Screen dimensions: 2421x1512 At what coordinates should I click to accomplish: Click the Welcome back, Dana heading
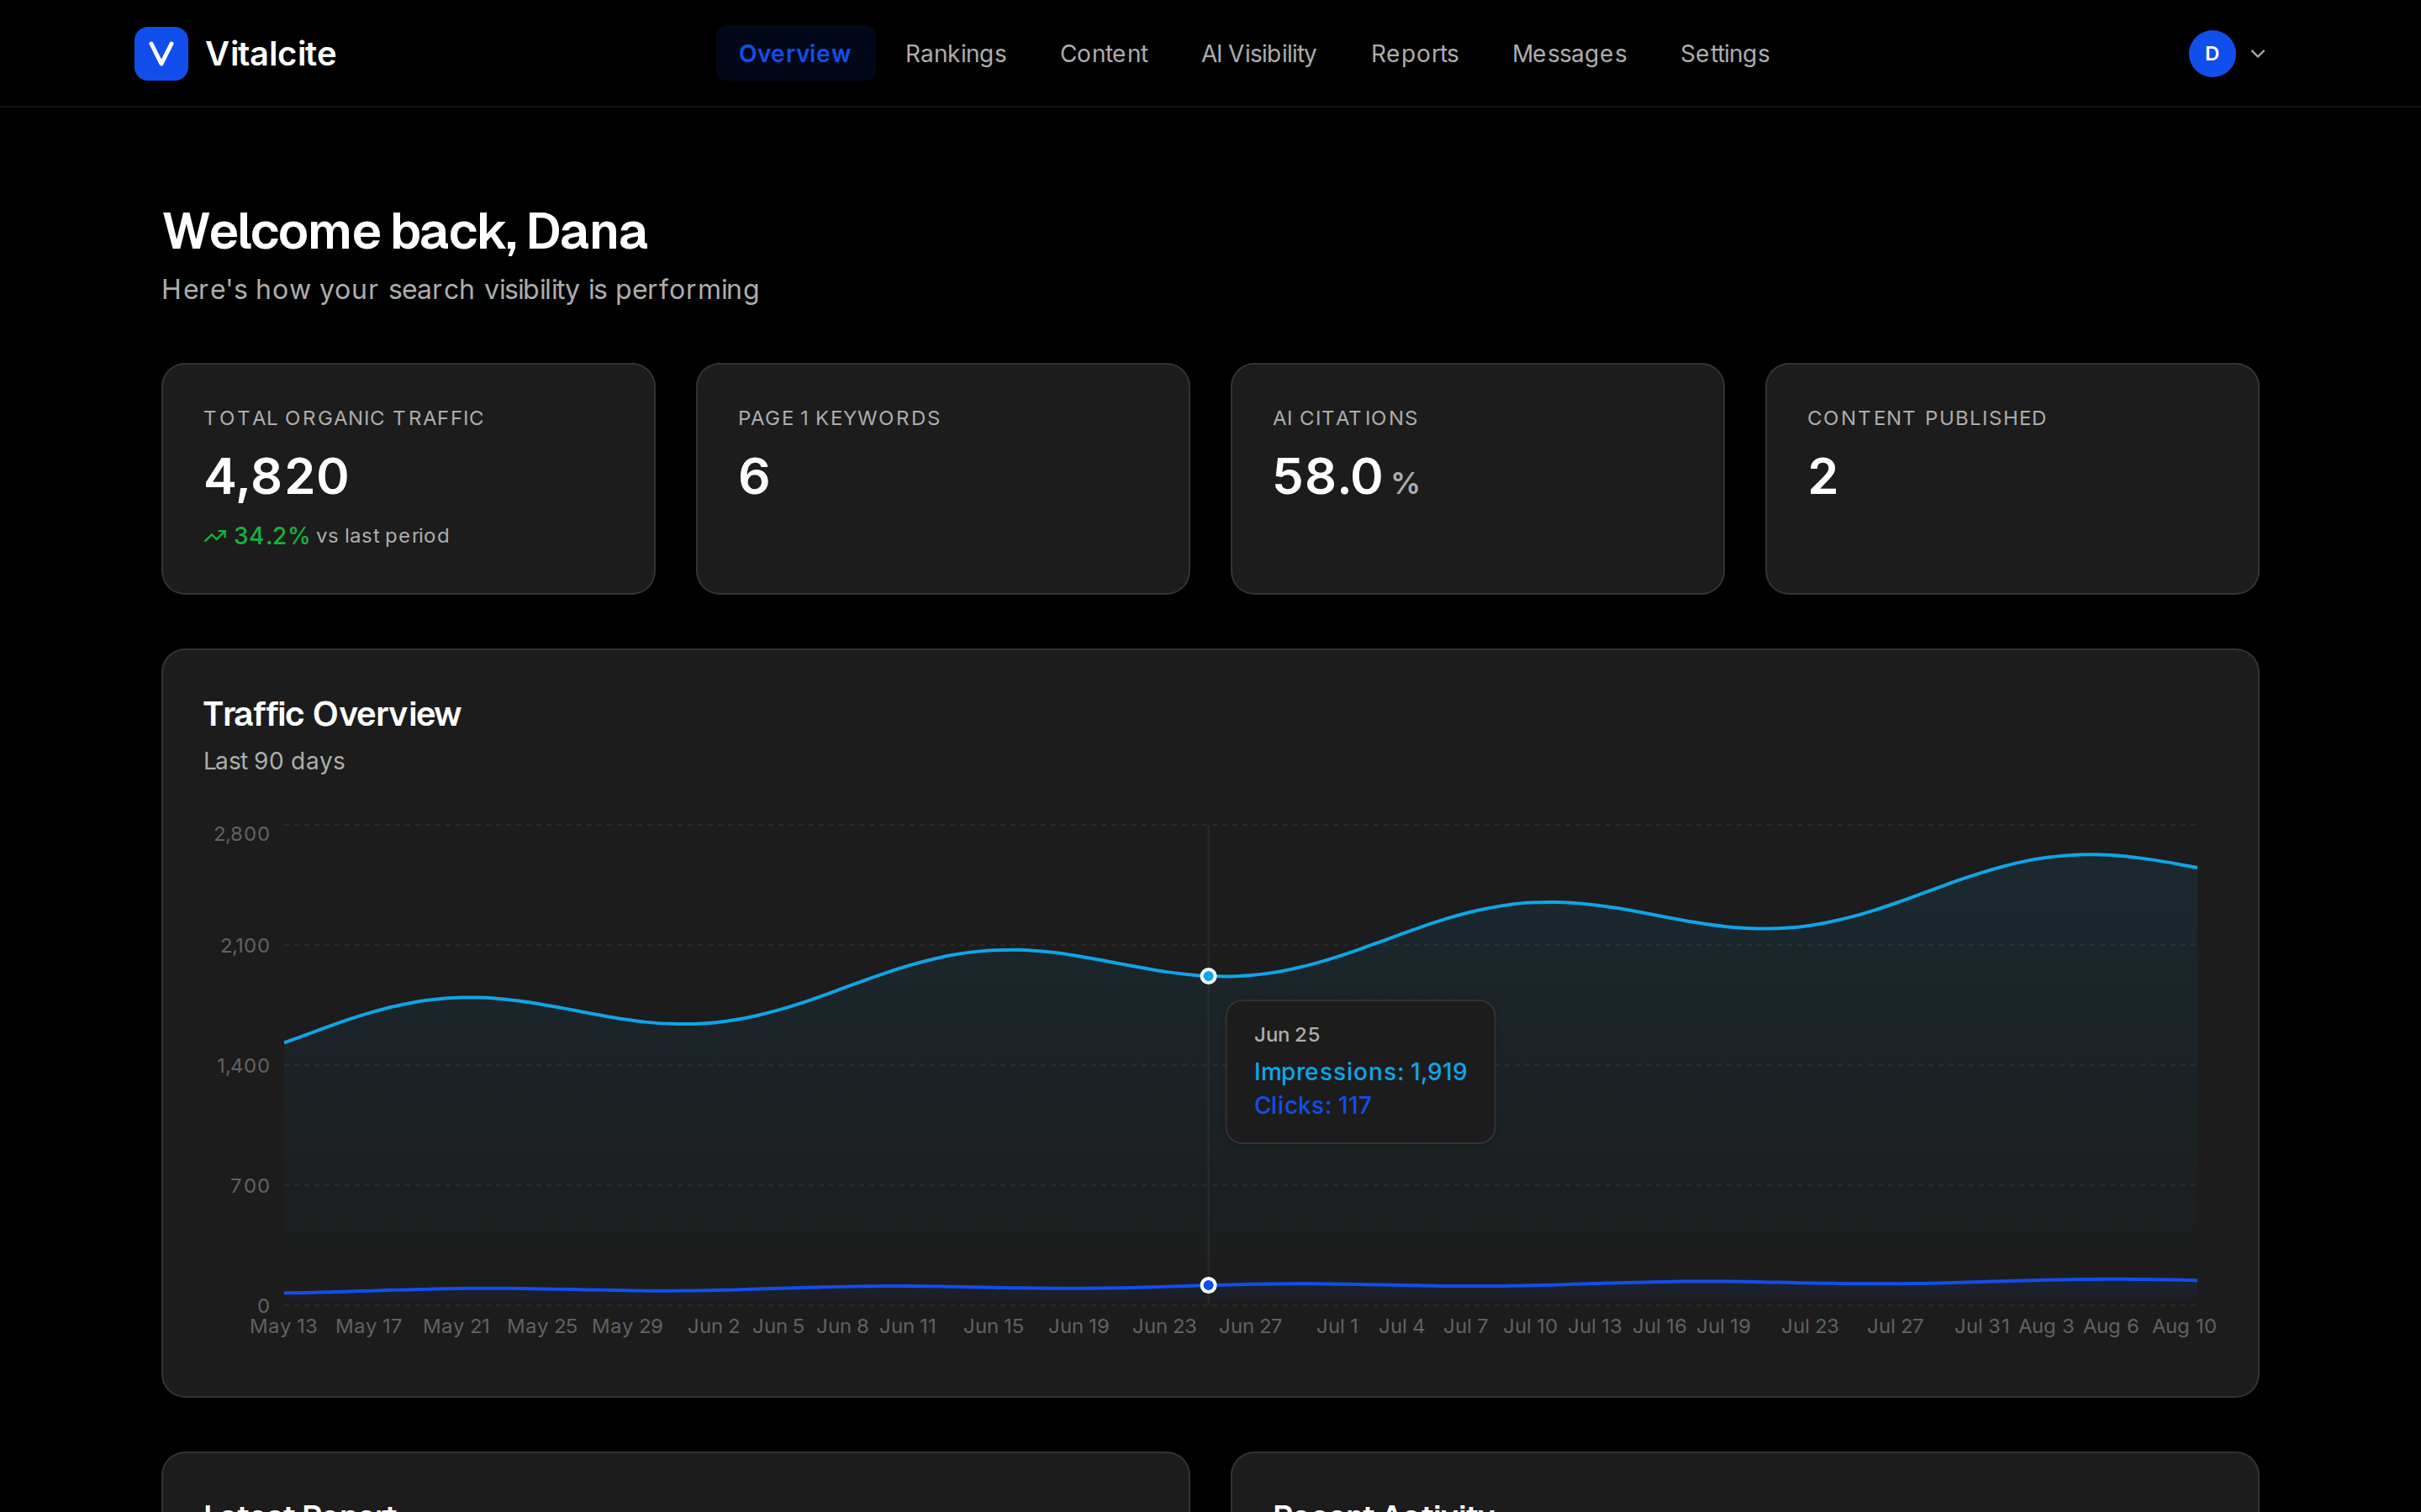(x=405, y=232)
